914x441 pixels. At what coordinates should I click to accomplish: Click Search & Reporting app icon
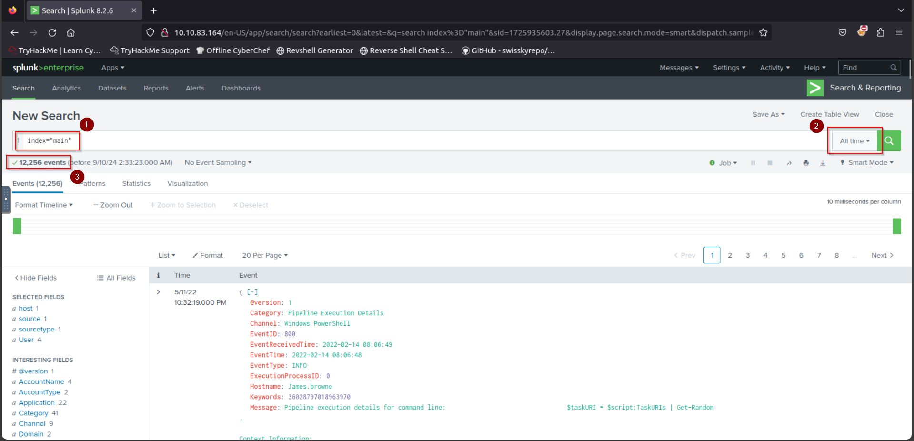click(x=815, y=88)
